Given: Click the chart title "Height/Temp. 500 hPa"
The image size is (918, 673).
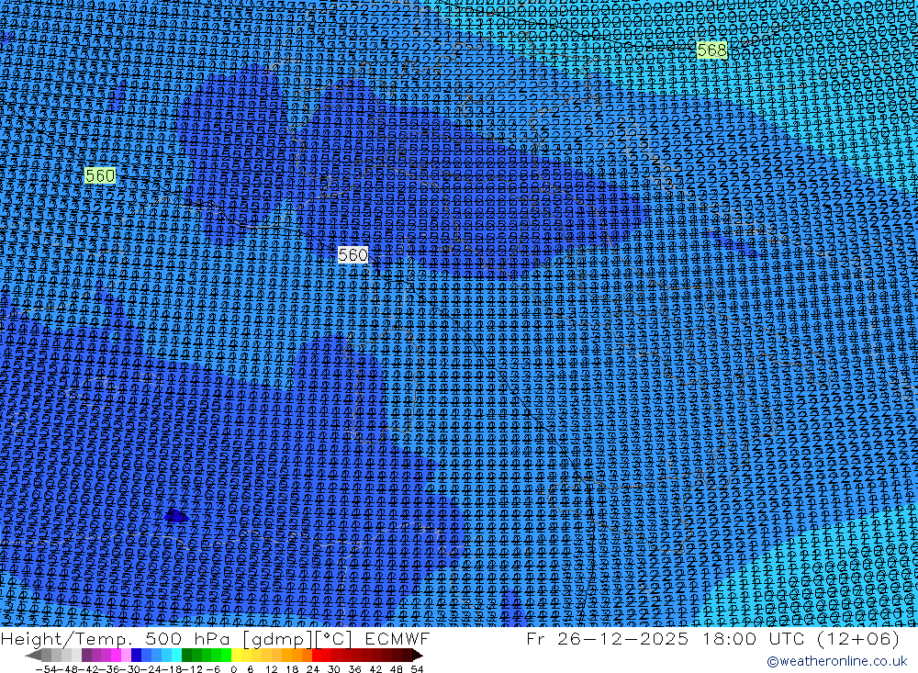Looking at the screenshot, I should click(x=116, y=639).
